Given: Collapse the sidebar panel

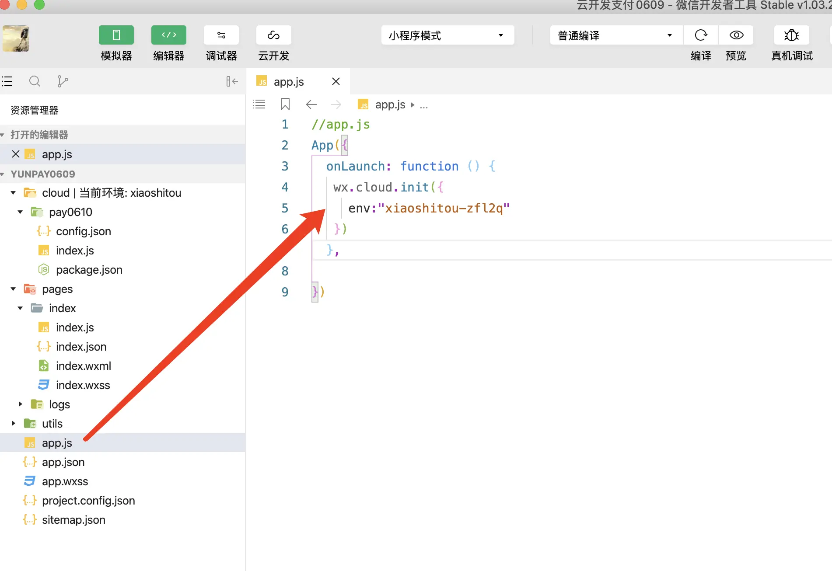Looking at the screenshot, I should click(232, 81).
